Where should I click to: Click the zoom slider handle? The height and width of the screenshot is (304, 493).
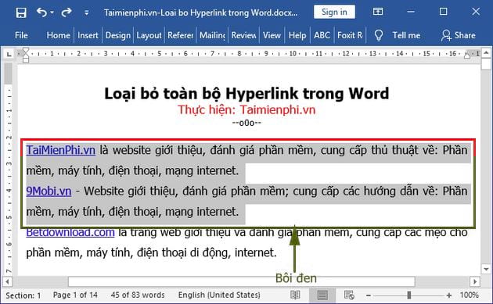(408, 295)
